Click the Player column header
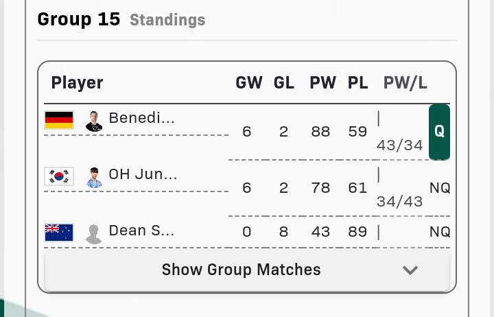Screen dimensions: 494x317 pyautogui.click(x=78, y=83)
